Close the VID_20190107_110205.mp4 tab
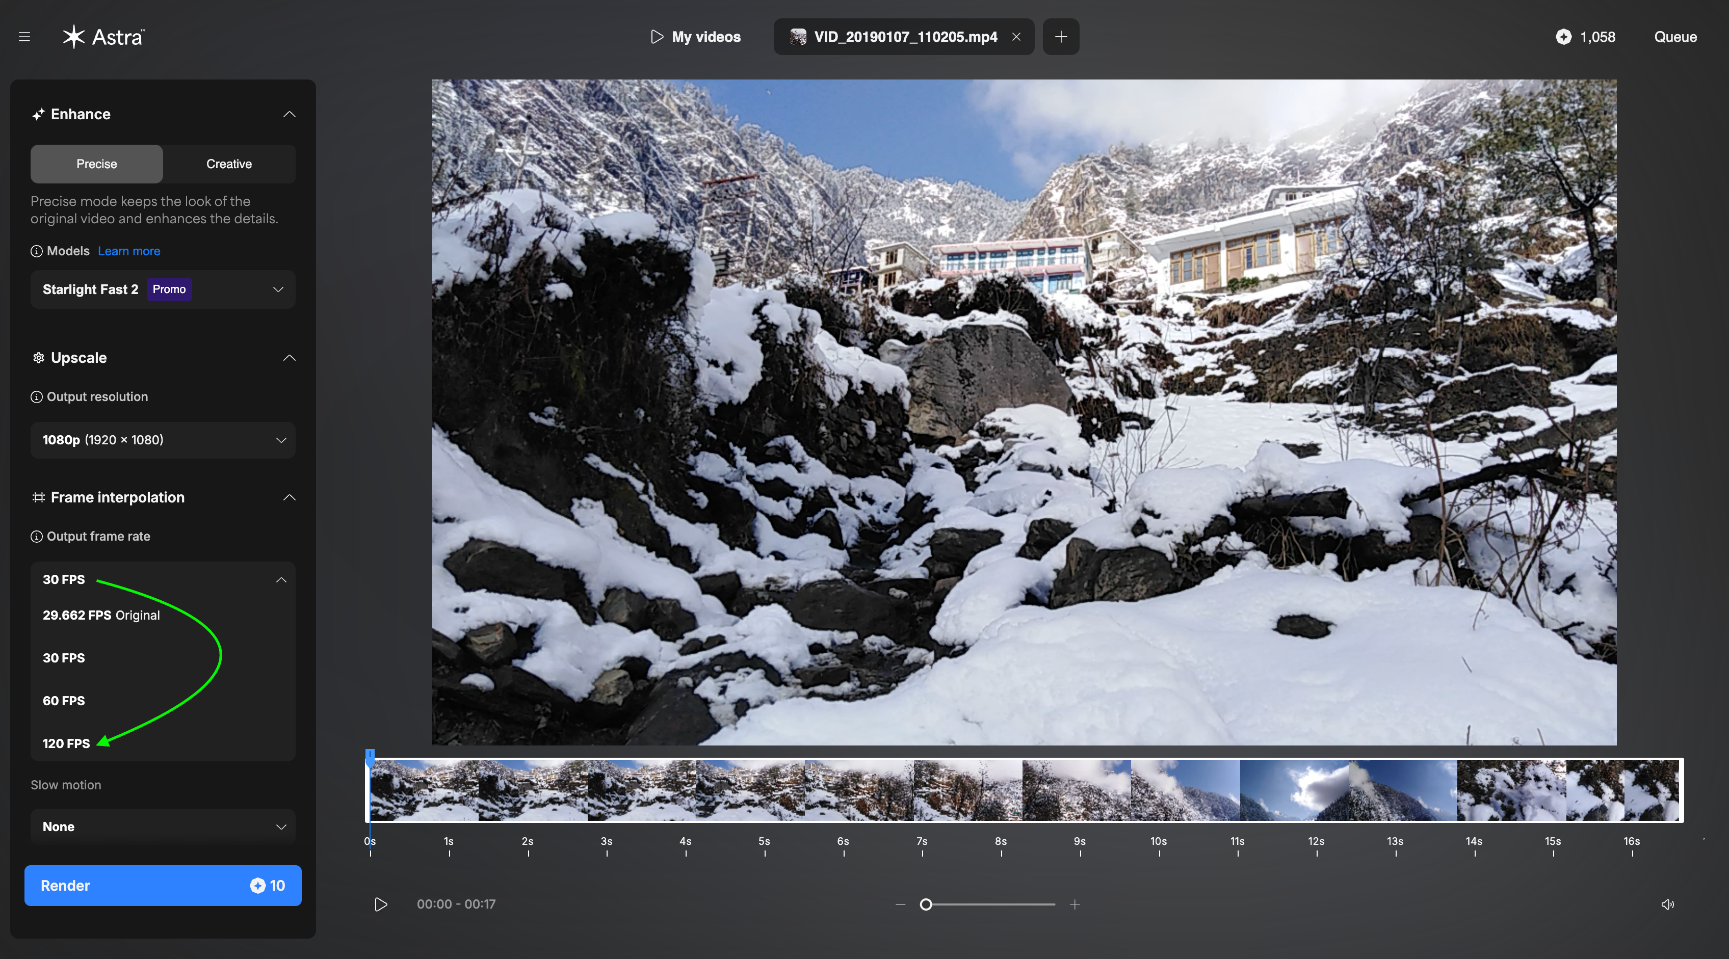Image resolution: width=1729 pixels, height=959 pixels. point(1016,37)
